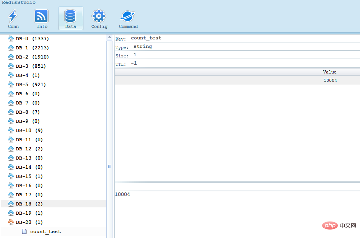Click the DB-1 house icon
Image resolution: width=360 pixels, height=238 pixels.
click(x=11, y=47)
